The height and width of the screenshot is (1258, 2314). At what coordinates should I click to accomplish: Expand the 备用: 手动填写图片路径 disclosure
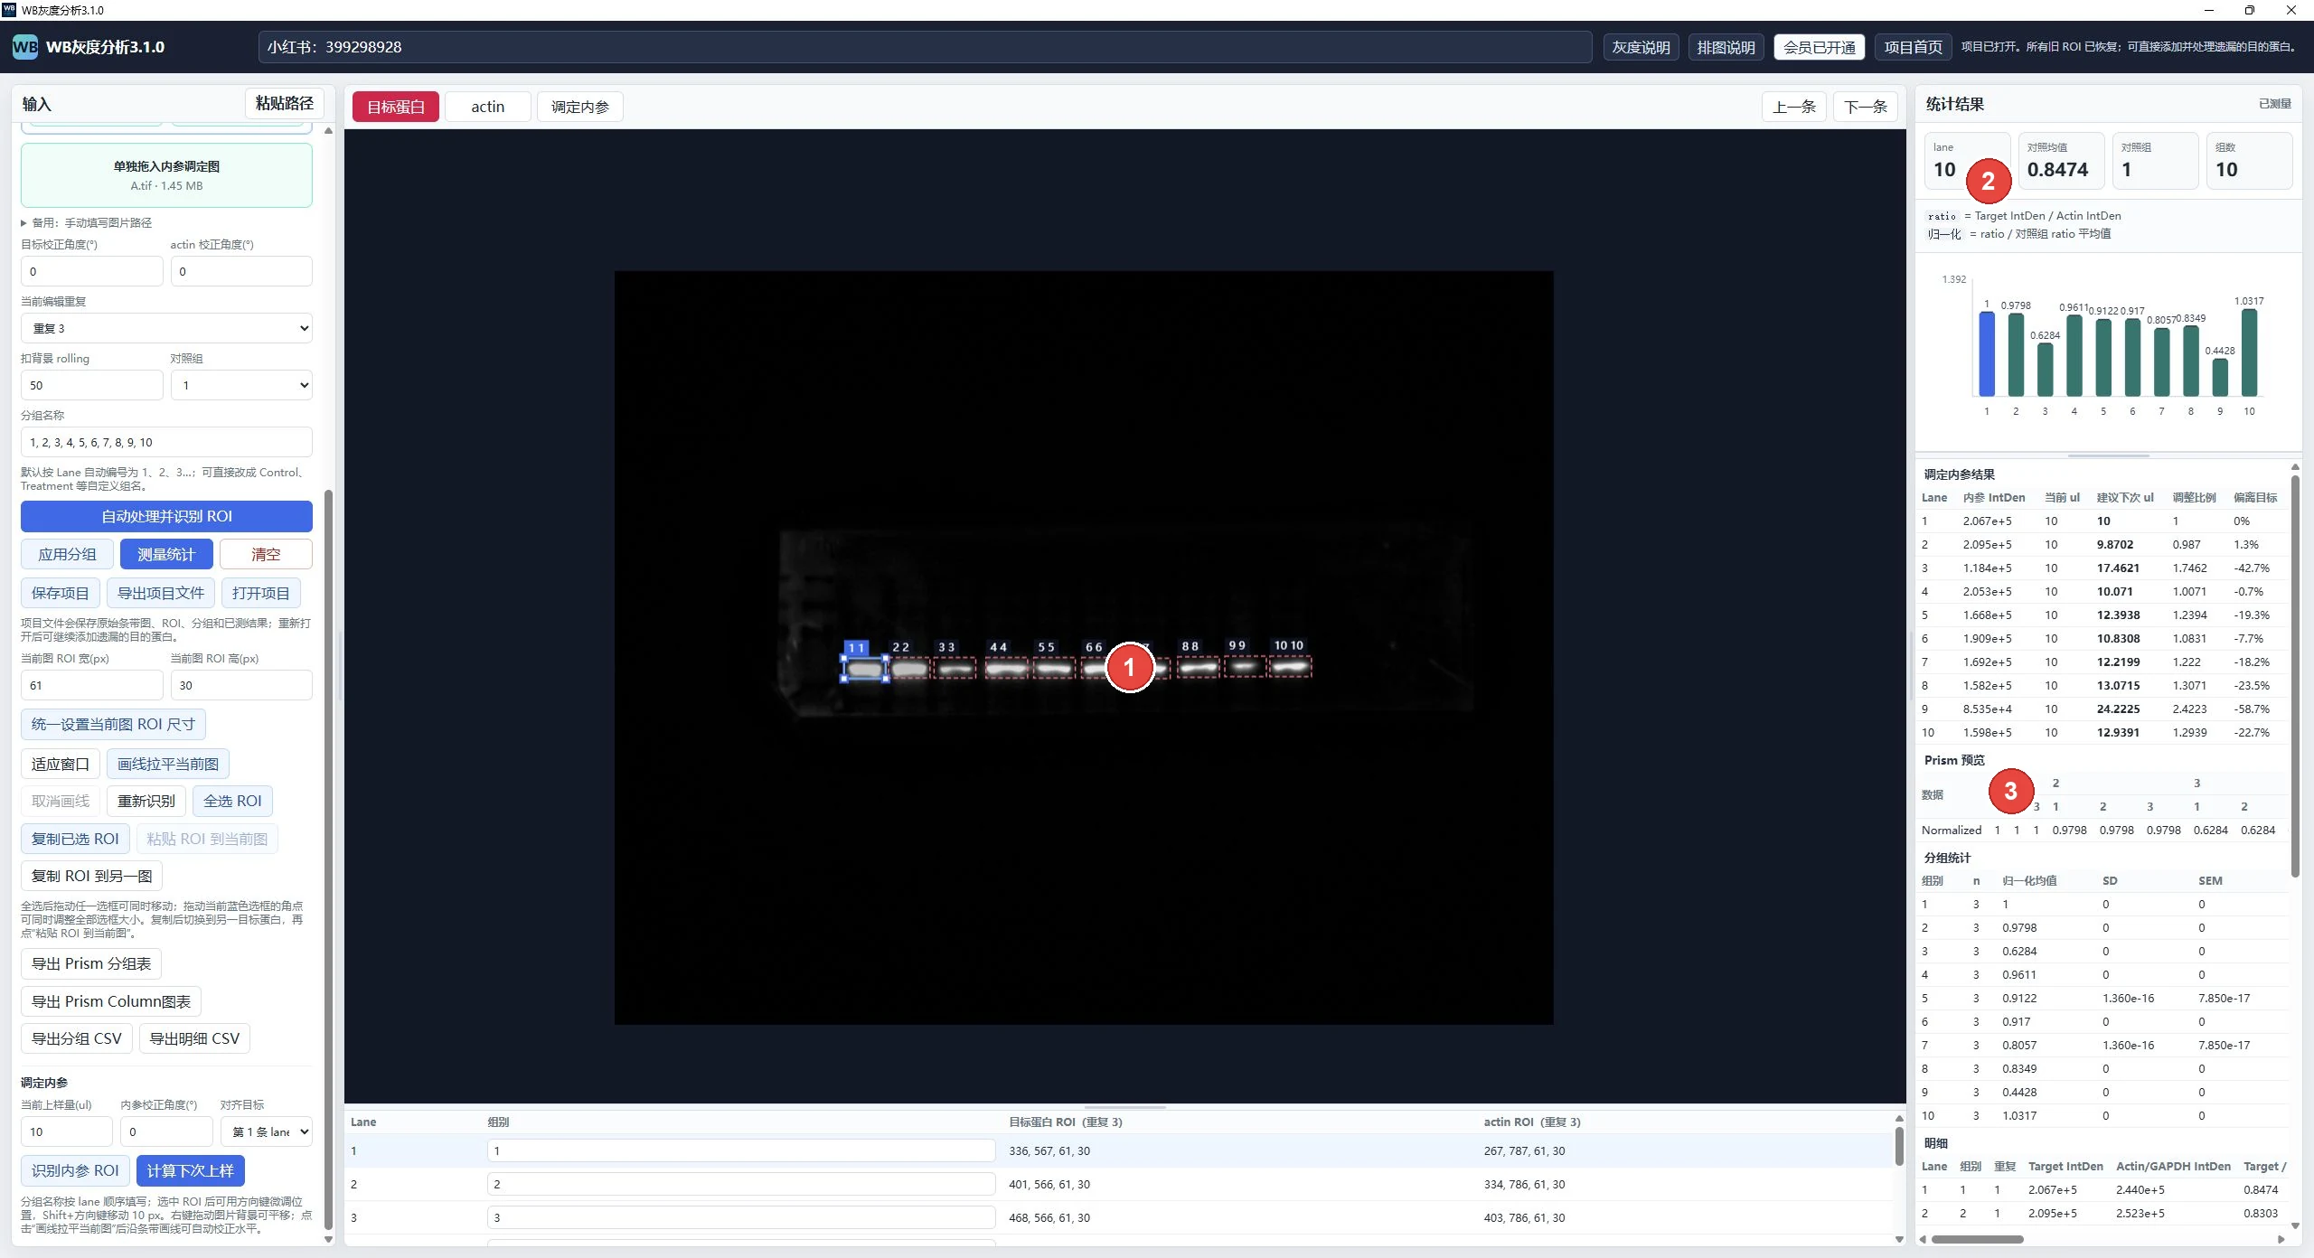(x=87, y=222)
